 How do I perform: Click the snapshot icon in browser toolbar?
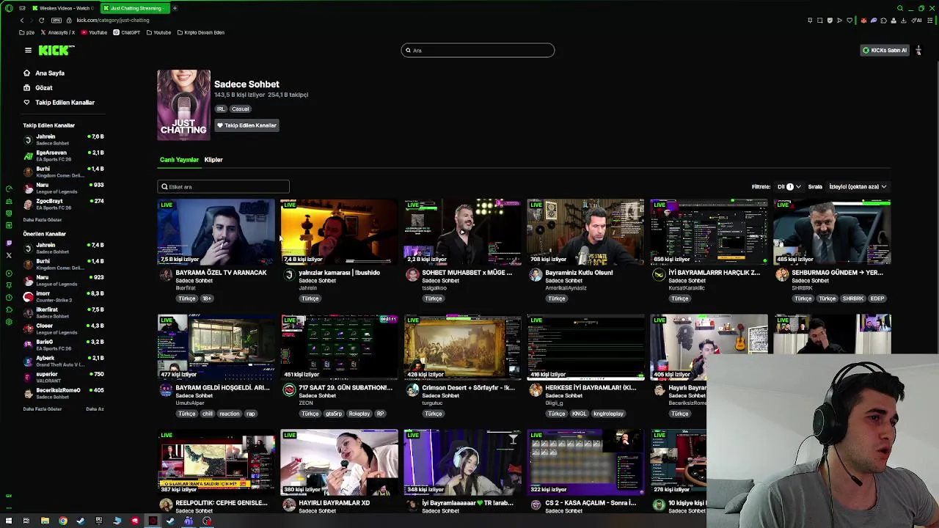820,21
